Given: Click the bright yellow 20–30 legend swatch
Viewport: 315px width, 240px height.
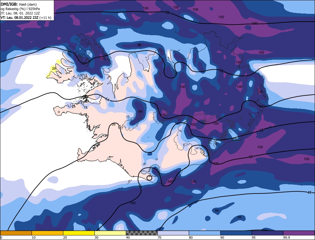Looking at the screenshot, I should 79,233.
